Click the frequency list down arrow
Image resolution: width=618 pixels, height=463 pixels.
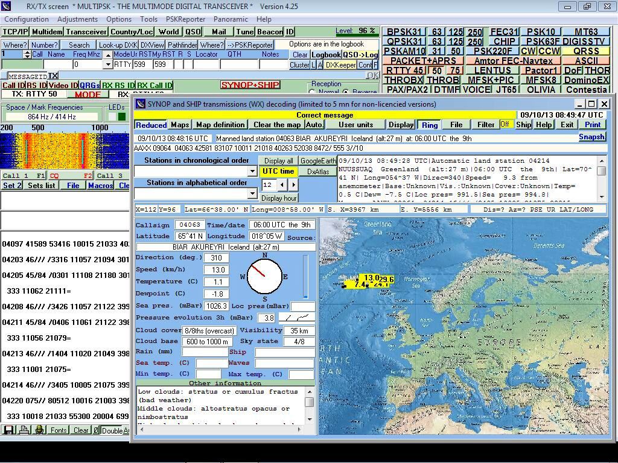pyautogui.click(x=108, y=65)
